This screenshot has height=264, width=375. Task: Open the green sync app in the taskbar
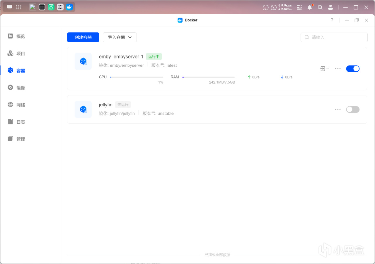[51, 7]
